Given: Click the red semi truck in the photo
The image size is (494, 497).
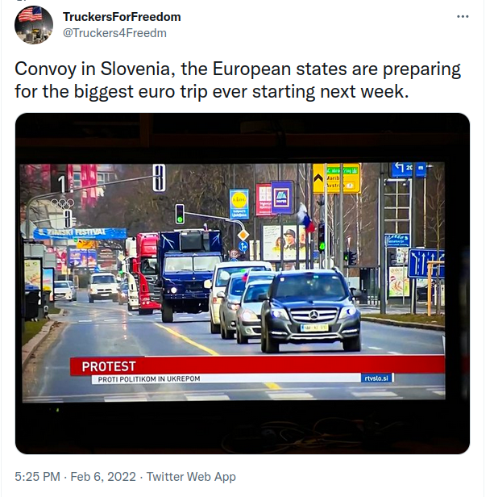Looking at the screenshot, I should pyautogui.click(x=146, y=274).
